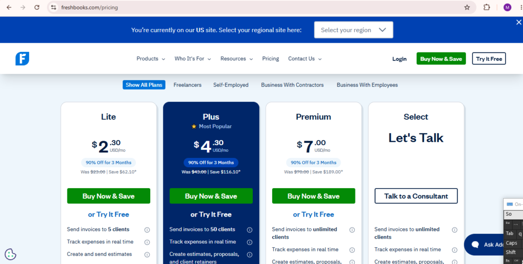Click the Shift key on on-screen keyboard
523x264 pixels.
pyautogui.click(x=511, y=252)
